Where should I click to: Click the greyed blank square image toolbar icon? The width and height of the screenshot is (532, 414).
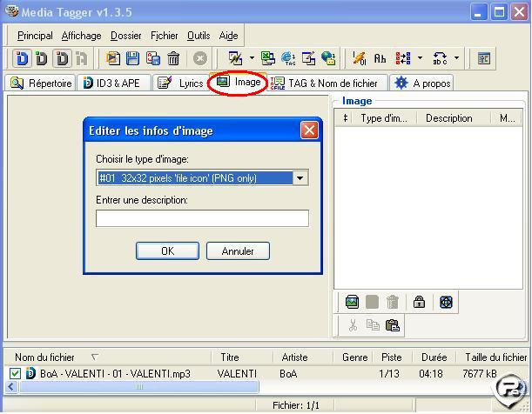pos(372,302)
